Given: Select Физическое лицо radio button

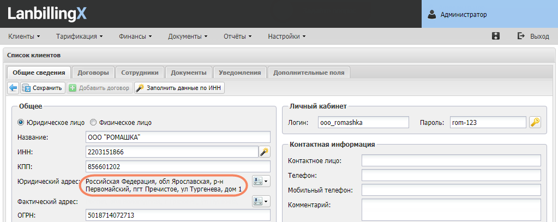Looking at the screenshot, I should pos(93,122).
